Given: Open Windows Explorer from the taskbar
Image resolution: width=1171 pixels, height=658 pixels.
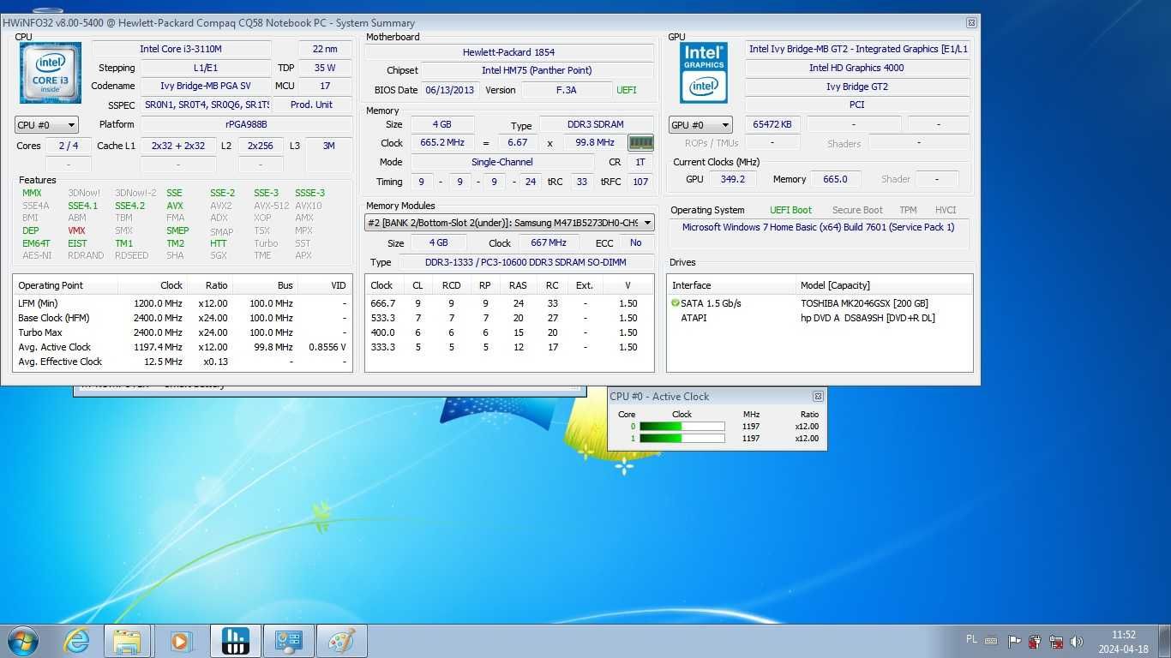Looking at the screenshot, I should coord(127,641).
